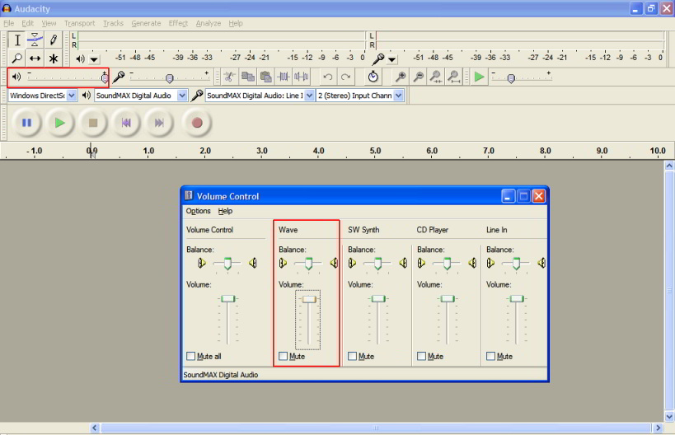This screenshot has width=675, height=435.
Task: Open Options menu in Volume Control
Action: tap(198, 211)
